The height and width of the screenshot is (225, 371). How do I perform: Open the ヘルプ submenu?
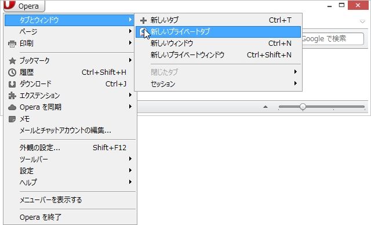point(70,182)
